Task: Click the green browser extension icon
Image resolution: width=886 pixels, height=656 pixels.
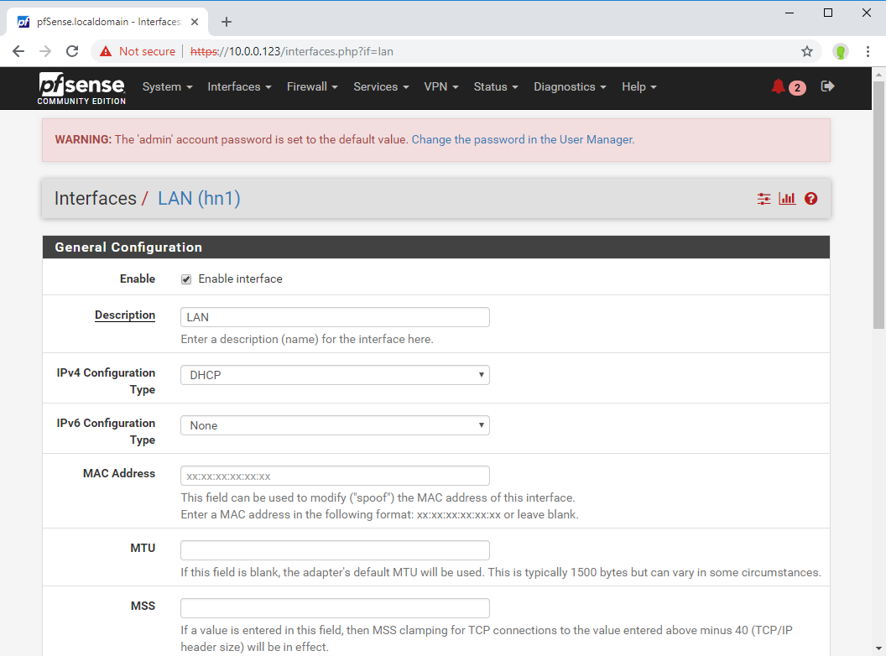Action: click(840, 51)
